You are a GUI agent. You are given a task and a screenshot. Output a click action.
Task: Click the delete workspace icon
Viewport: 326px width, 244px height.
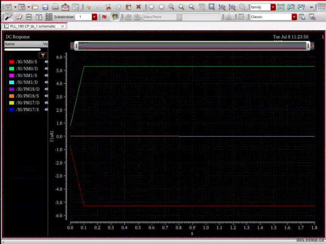pyautogui.click(x=312, y=17)
